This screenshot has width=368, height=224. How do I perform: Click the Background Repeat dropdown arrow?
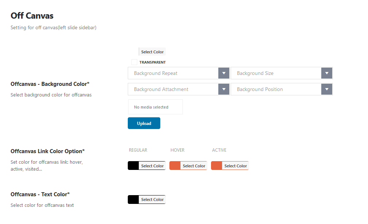tap(223, 73)
